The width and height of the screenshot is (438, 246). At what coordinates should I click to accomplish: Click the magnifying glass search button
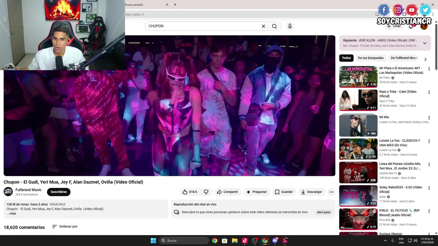(x=274, y=26)
